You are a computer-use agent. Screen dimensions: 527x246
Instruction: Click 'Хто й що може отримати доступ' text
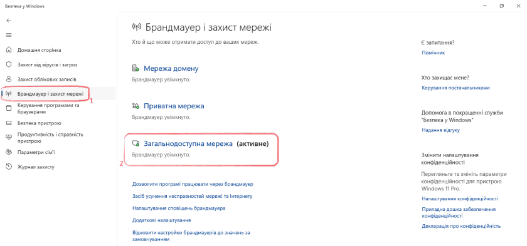point(195,42)
